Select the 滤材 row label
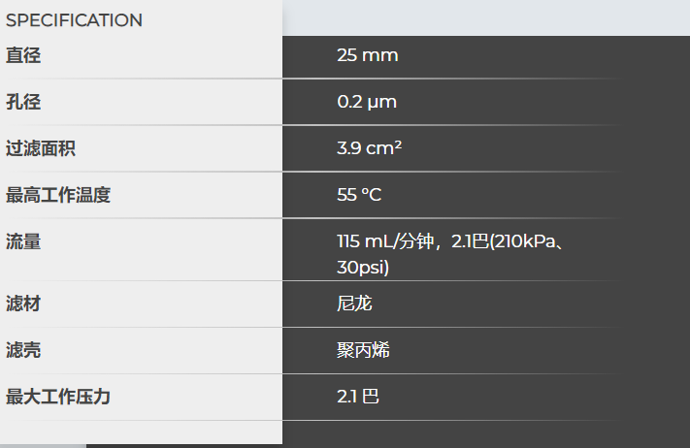The image size is (690, 448). click(x=23, y=304)
